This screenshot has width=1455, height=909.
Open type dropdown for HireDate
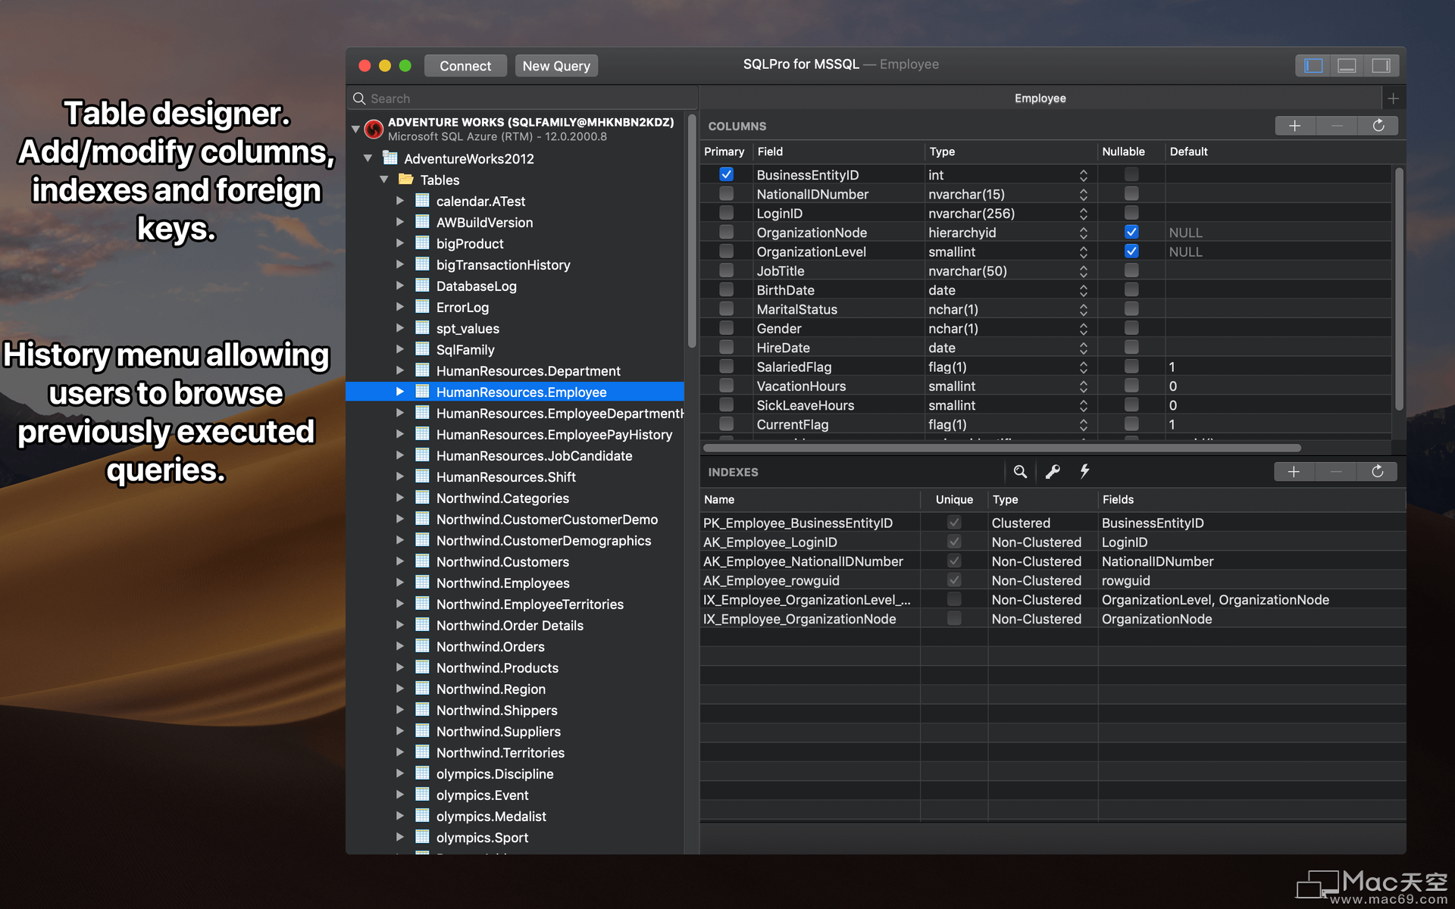pyautogui.click(x=1084, y=348)
